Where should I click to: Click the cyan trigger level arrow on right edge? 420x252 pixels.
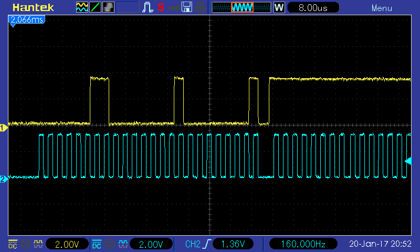tap(408, 161)
